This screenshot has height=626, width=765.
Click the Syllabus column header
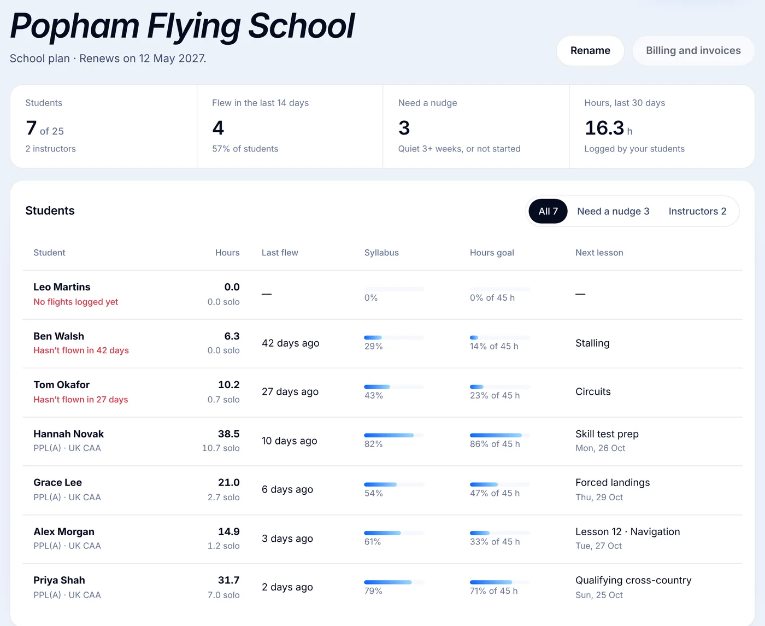[x=381, y=253]
